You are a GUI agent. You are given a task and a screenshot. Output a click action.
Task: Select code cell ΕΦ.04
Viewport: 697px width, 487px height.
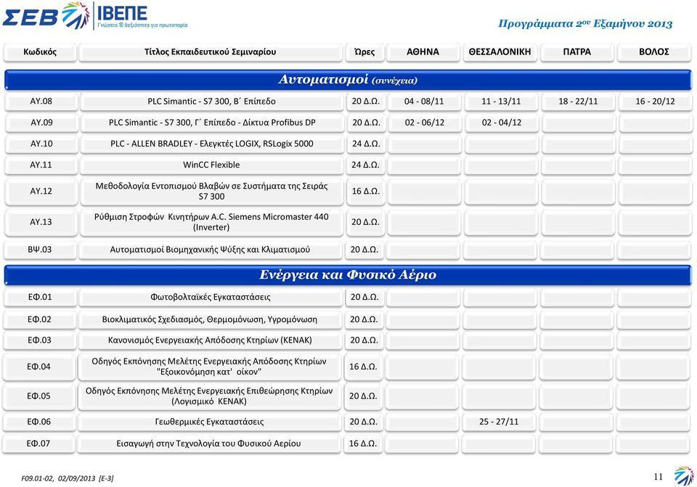click(x=38, y=367)
